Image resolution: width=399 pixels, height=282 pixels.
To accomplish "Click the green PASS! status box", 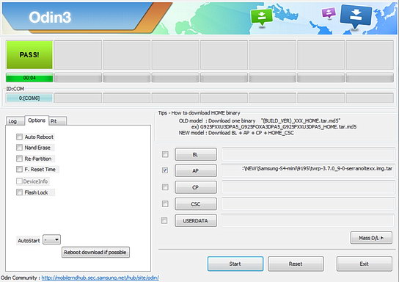I will (x=29, y=55).
